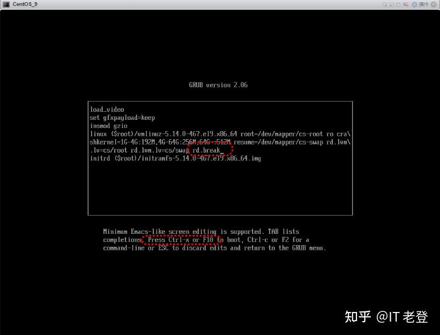Click the console monitor icon beside CentOS_9
Viewport: 440px width, 335px height.
pyautogui.click(x=6, y=4)
